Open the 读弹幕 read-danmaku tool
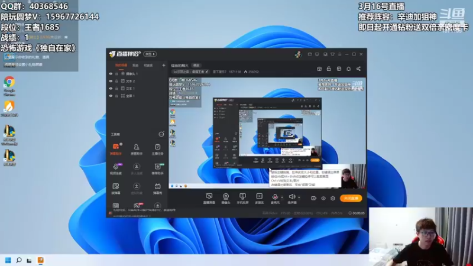The image size is (473, 266). tap(115, 189)
